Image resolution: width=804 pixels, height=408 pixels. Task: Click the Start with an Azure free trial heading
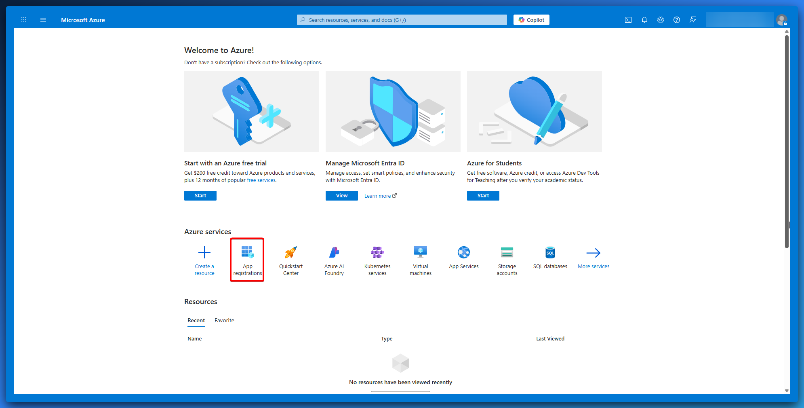[225, 163]
